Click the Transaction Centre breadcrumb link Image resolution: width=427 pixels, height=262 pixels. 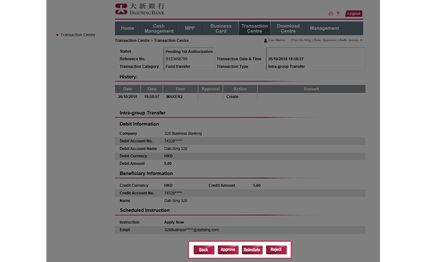point(132,40)
